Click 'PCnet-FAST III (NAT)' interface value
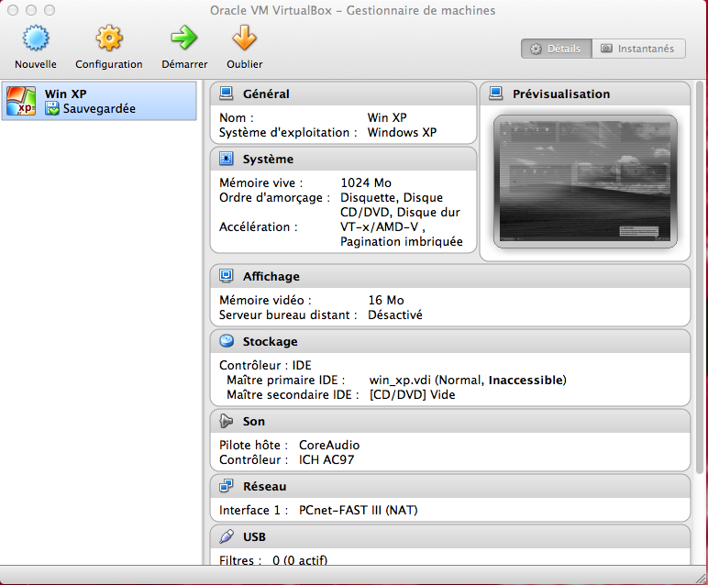The image size is (708, 585). pos(358,510)
